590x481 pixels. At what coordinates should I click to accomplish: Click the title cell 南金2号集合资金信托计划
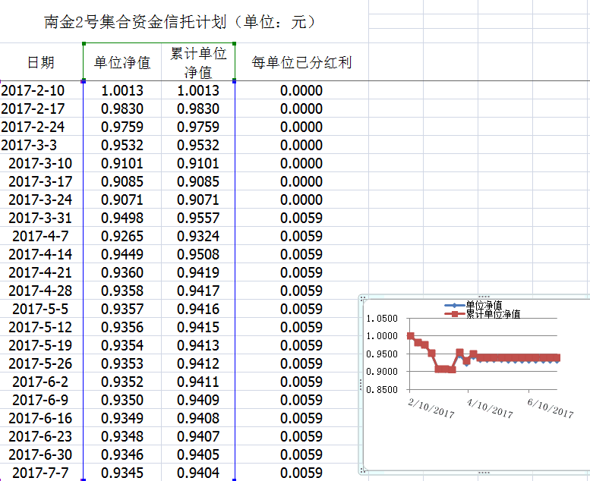180,22
